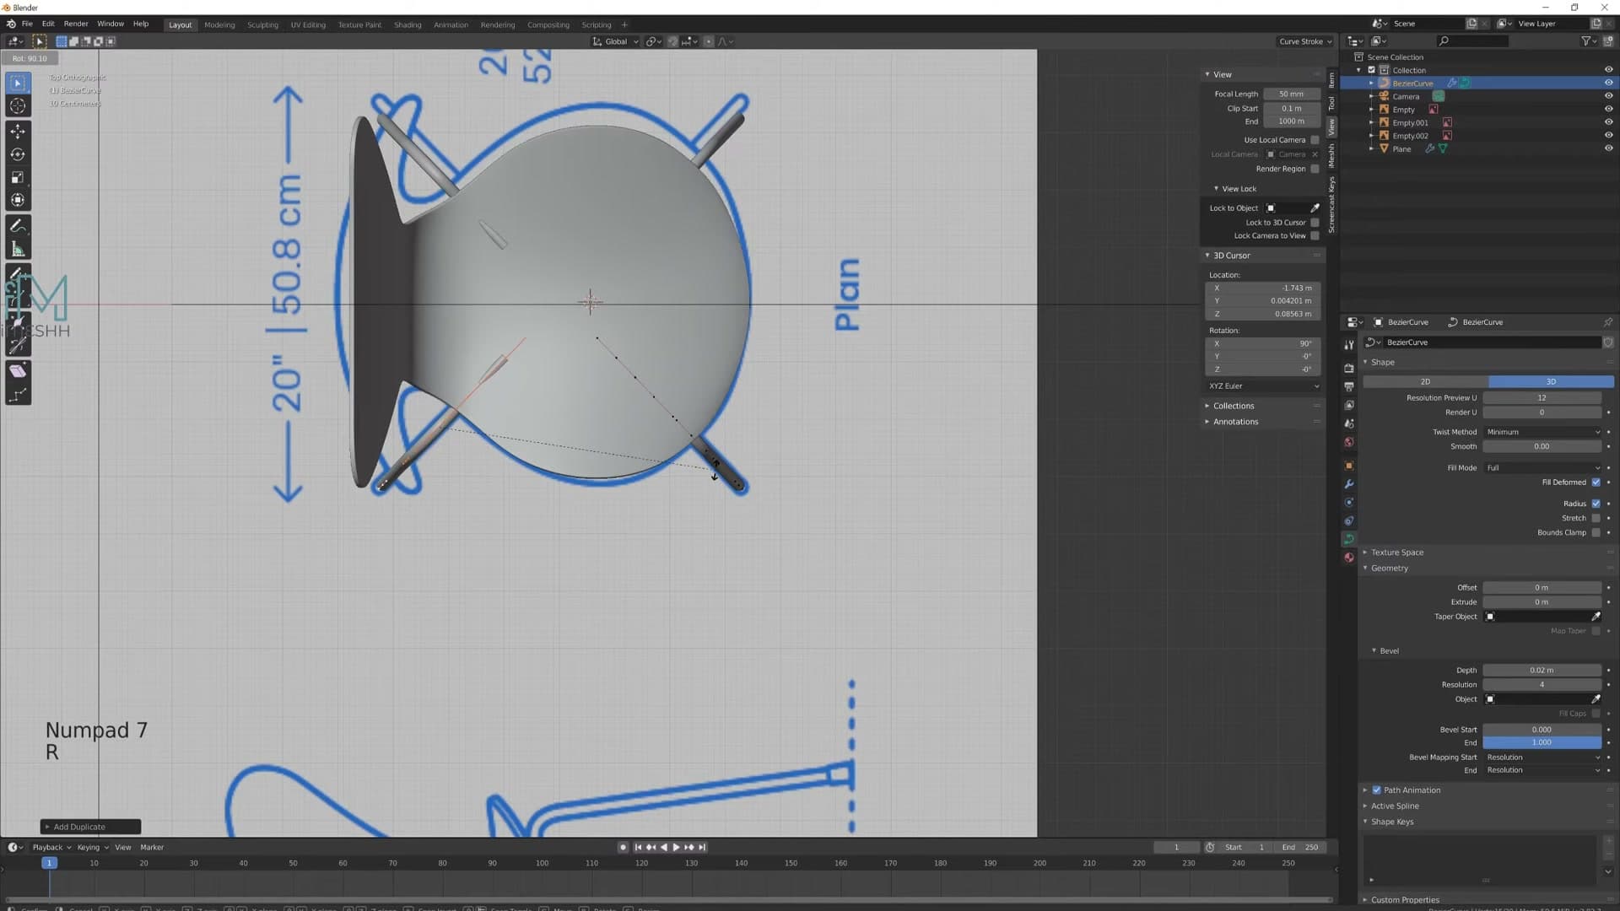Screen dimensions: 1620x911
Task: Enable the Stretch checkbox
Action: [1596, 519]
